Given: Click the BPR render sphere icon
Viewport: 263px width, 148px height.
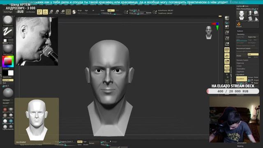Looking at the screenshot, I should click(x=227, y=18).
